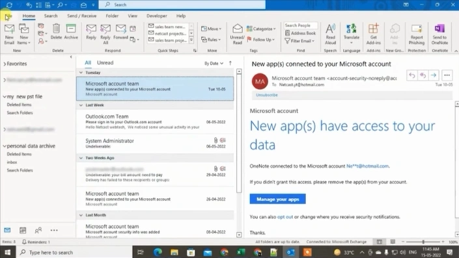Screen dimensions: 459x258
Task: Collapse the Tuesday group
Action: 81,73
